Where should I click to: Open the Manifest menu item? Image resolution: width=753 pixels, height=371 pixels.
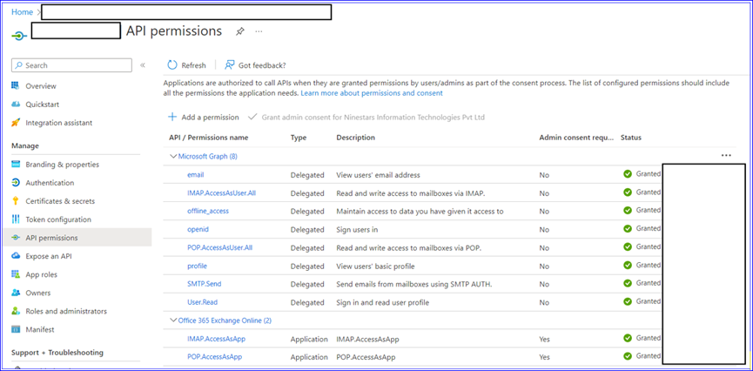pyautogui.click(x=40, y=329)
